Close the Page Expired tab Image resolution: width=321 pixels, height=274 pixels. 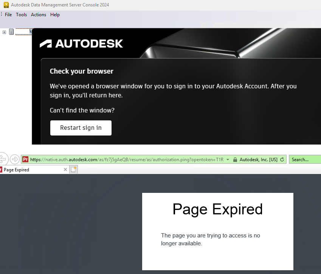click(66, 169)
